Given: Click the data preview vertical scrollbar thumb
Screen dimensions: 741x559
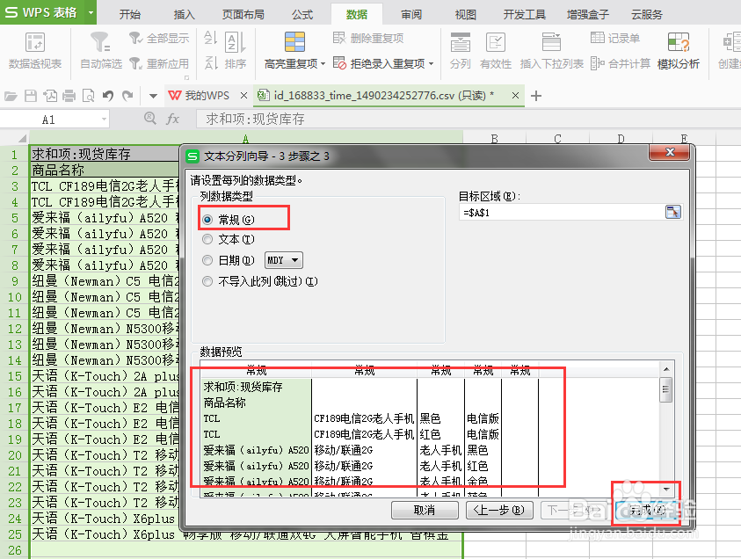Looking at the screenshot, I should click(666, 390).
